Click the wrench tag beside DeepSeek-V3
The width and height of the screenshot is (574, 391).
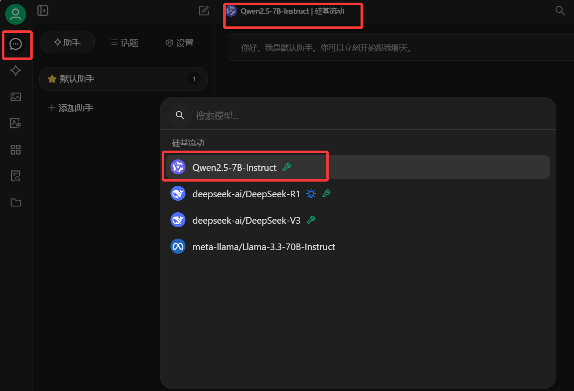pos(311,220)
